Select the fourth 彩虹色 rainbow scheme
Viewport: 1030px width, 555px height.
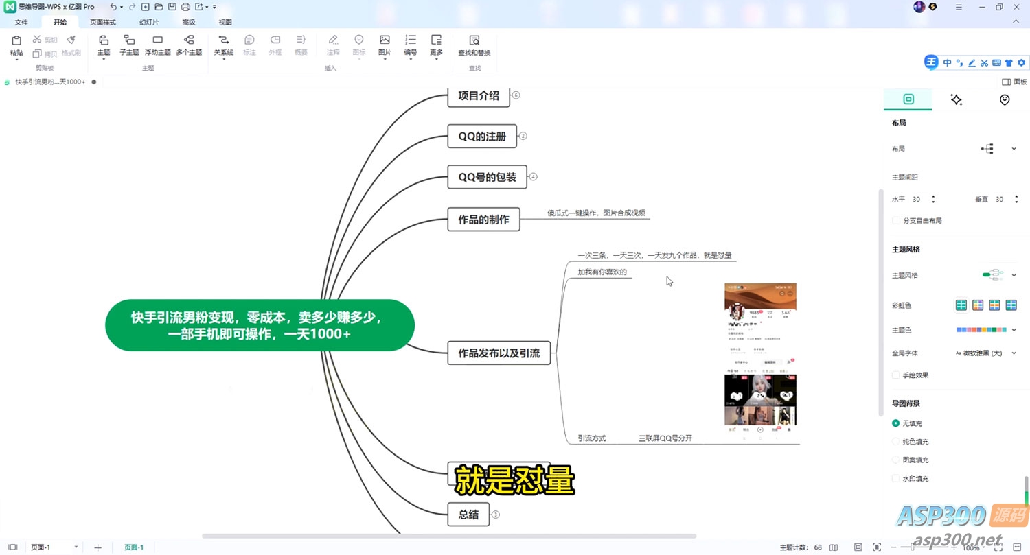click(1011, 305)
